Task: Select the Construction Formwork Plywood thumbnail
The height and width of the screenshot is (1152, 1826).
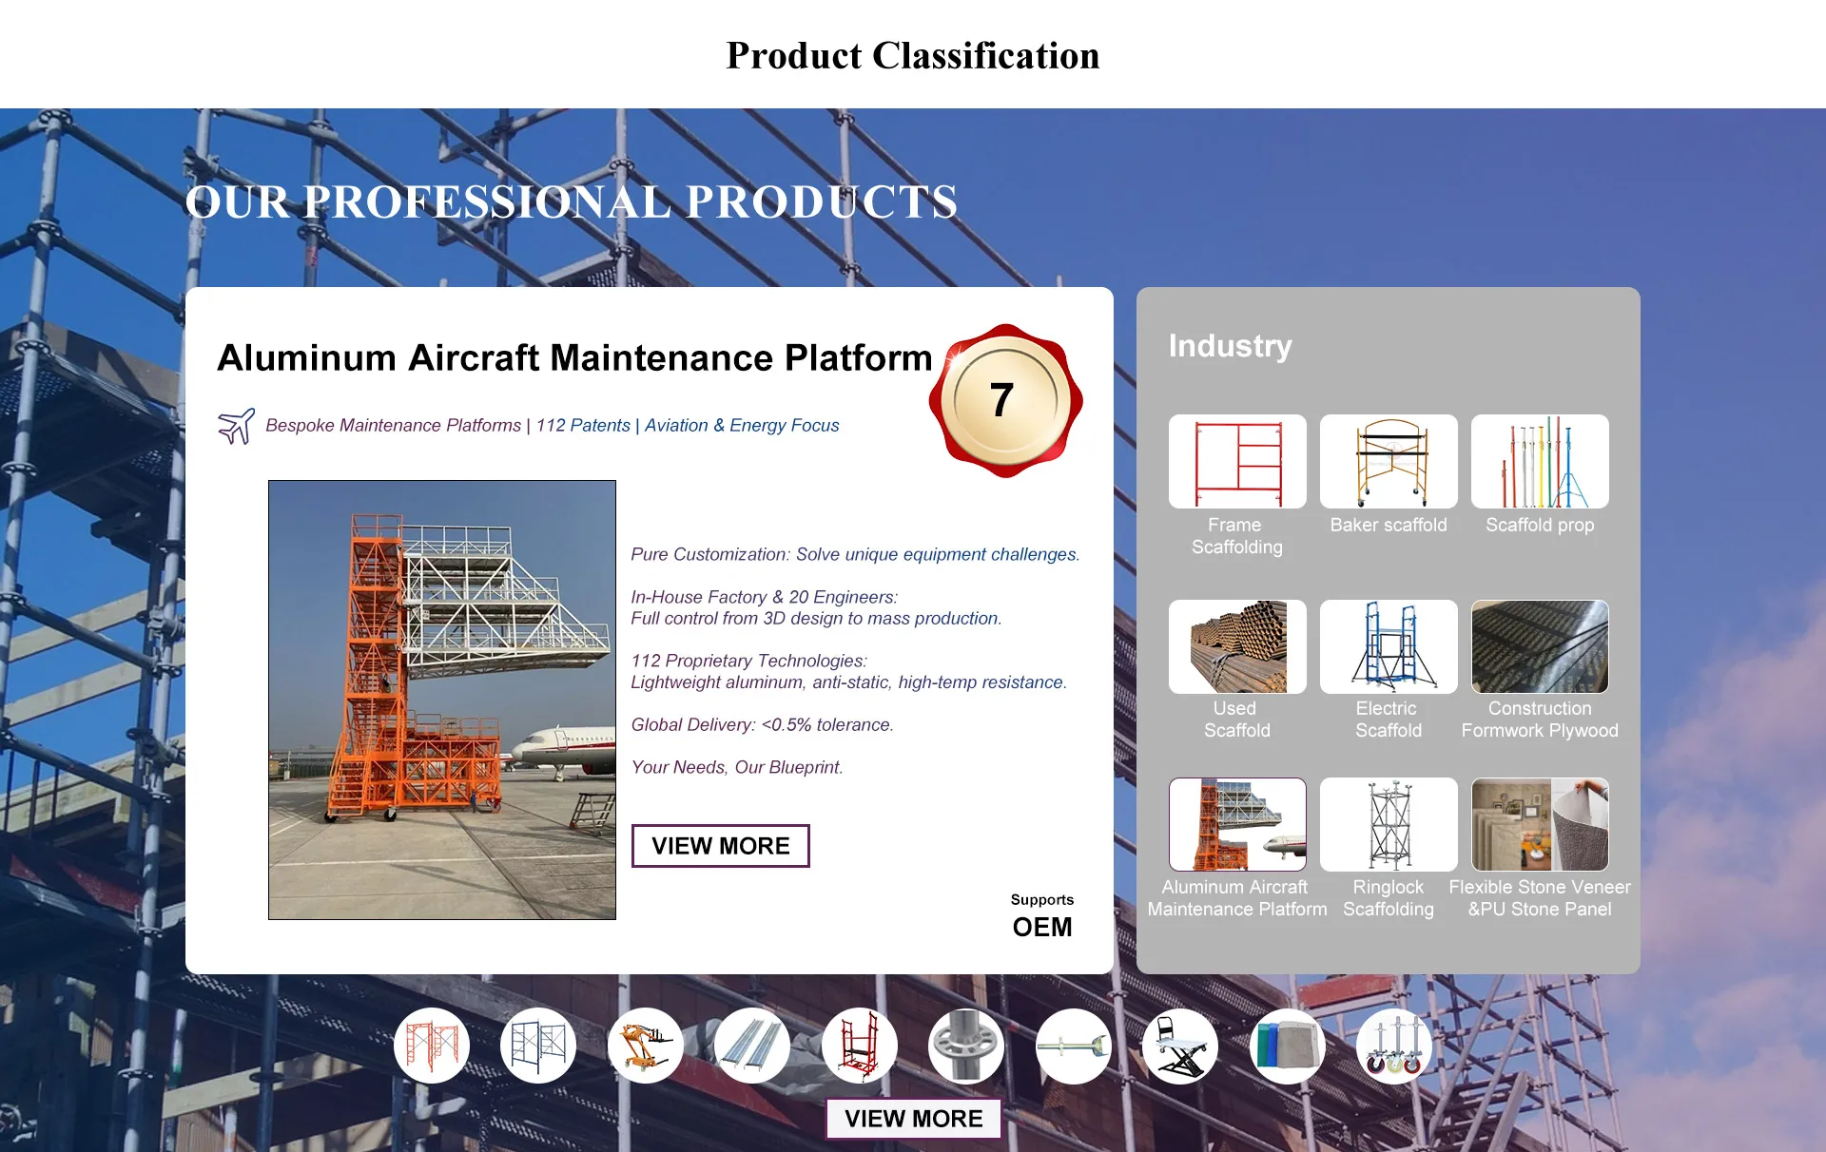Action: point(1540,646)
